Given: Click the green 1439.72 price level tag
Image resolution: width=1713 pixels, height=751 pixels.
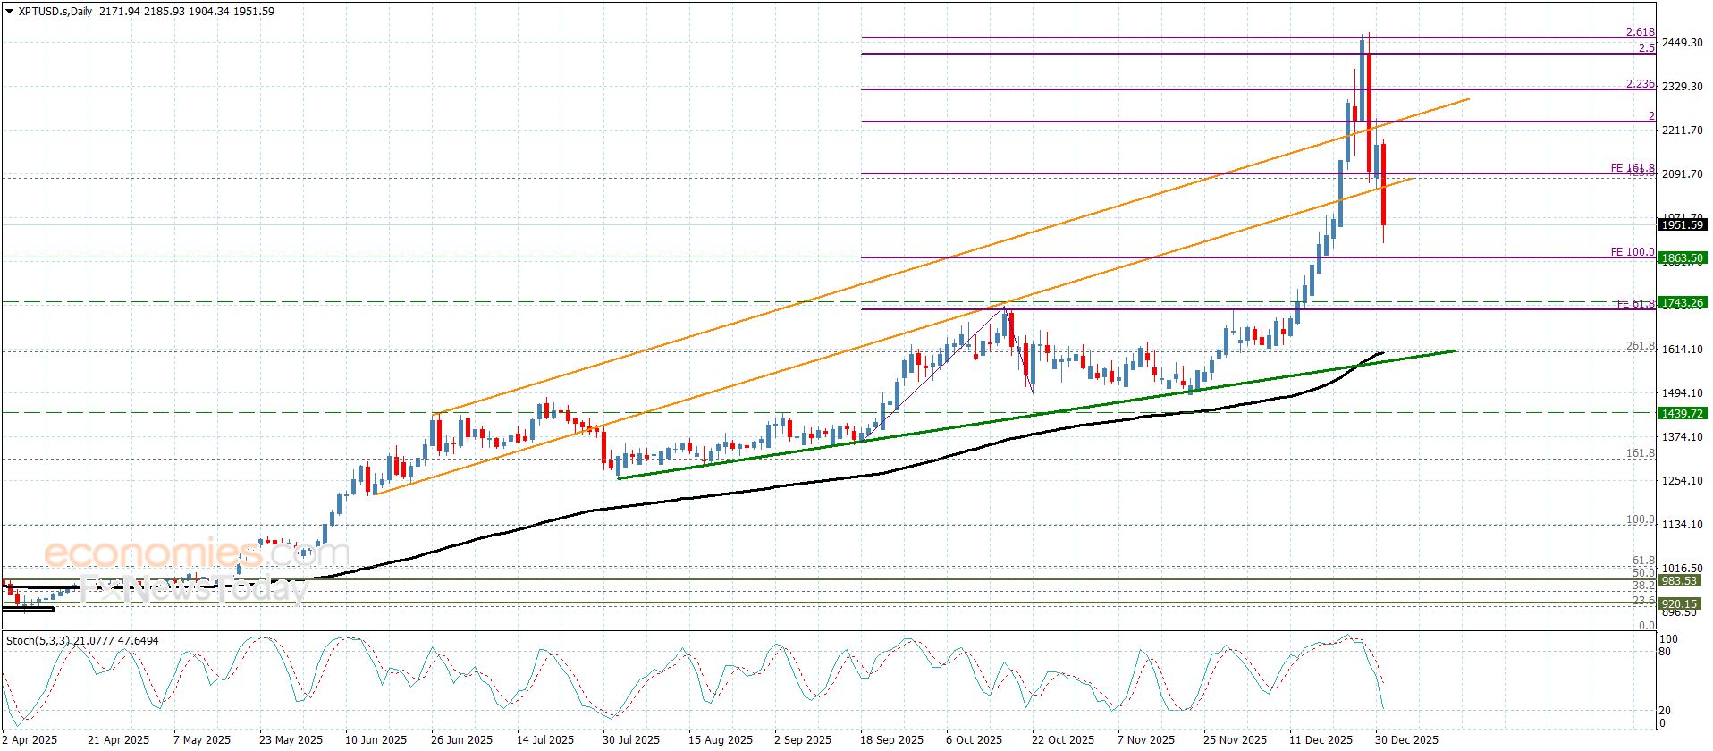Looking at the screenshot, I should tap(1682, 413).
